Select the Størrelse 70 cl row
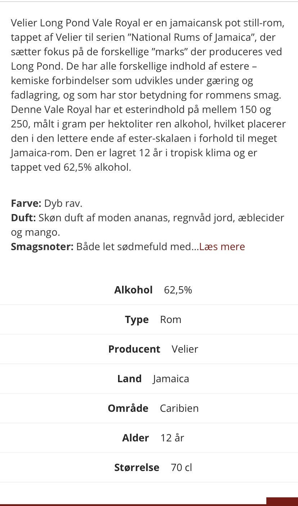 coord(149,467)
